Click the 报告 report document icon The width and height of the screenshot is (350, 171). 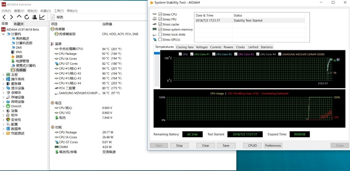52,17
